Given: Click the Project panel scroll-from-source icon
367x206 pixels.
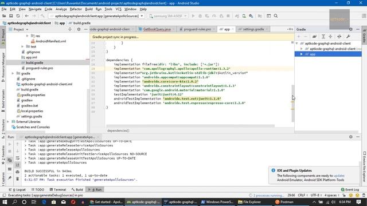Looking at the screenshot, I should (x=70, y=29).
